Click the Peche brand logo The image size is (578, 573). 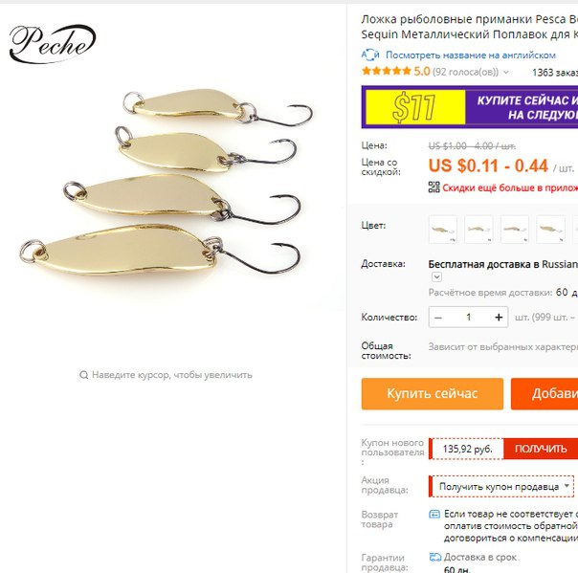click(53, 43)
